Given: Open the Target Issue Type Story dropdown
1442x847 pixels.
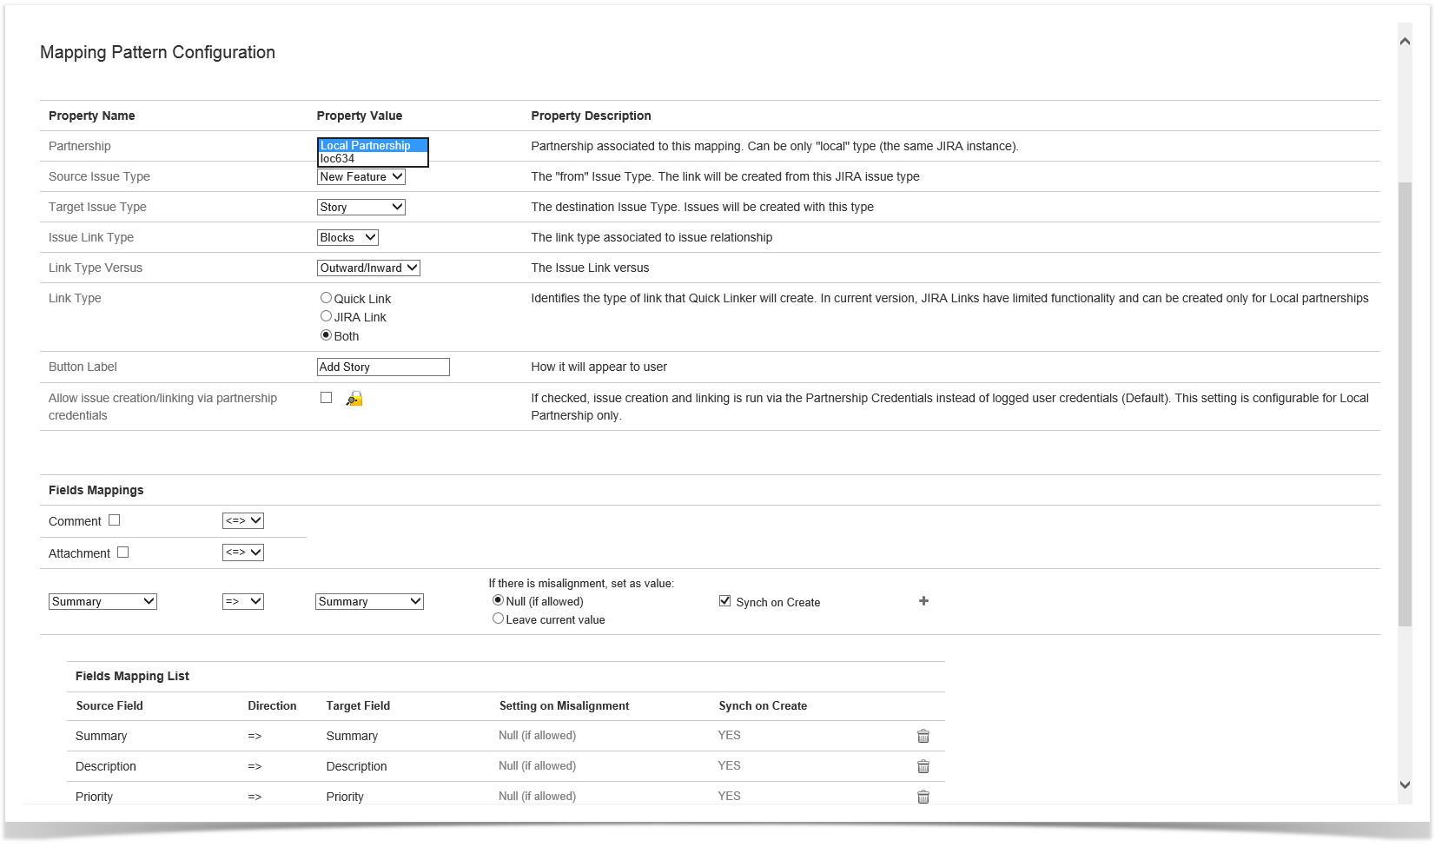Looking at the screenshot, I should click(x=361, y=207).
